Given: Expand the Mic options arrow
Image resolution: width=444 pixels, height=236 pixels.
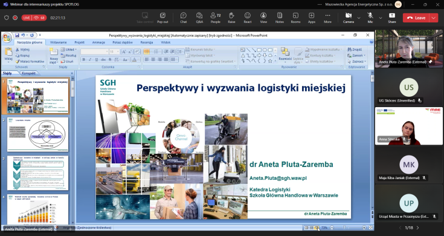Looking at the screenshot, I should 381,18.
